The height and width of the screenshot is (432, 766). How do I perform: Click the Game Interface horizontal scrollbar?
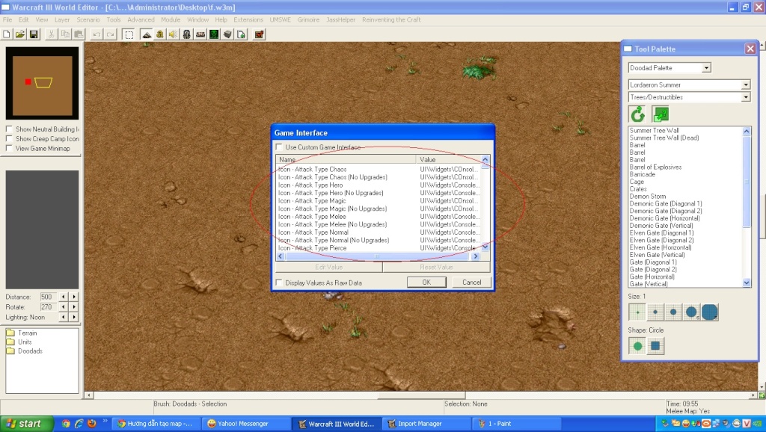(x=378, y=256)
